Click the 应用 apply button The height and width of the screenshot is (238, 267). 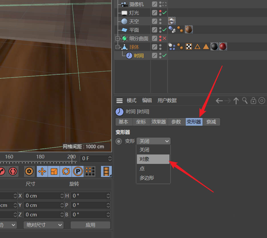pyautogui.click(x=90, y=225)
